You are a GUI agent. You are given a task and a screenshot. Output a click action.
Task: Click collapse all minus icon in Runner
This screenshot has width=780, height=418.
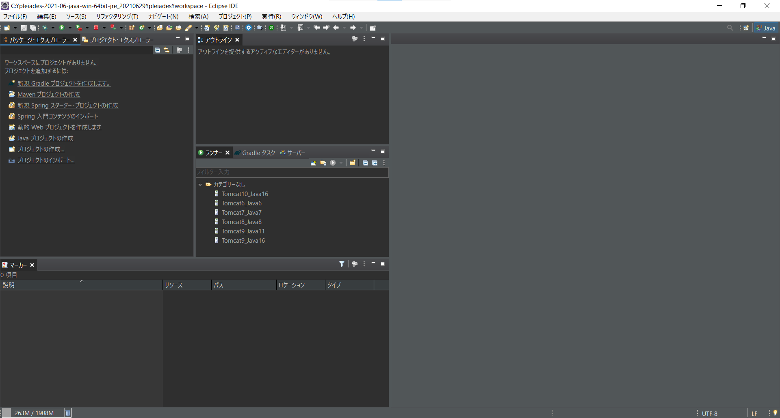pyautogui.click(x=365, y=163)
